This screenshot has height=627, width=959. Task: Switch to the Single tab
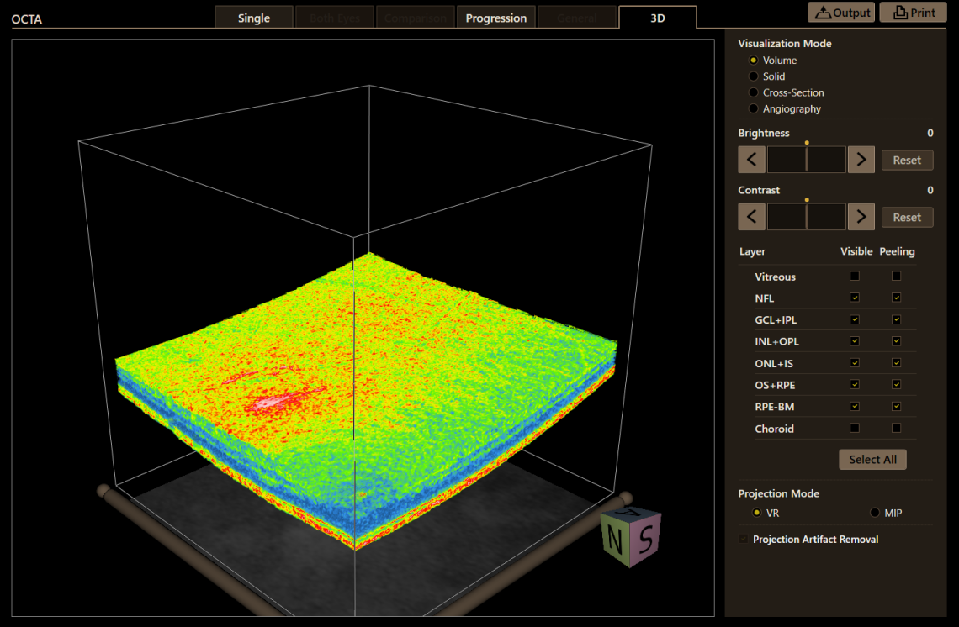point(254,18)
